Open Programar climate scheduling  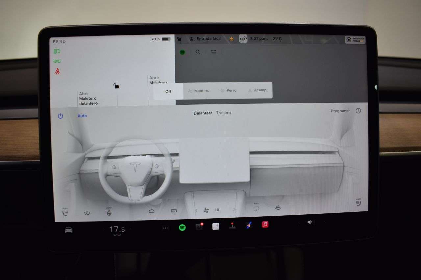(x=340, y=111)
